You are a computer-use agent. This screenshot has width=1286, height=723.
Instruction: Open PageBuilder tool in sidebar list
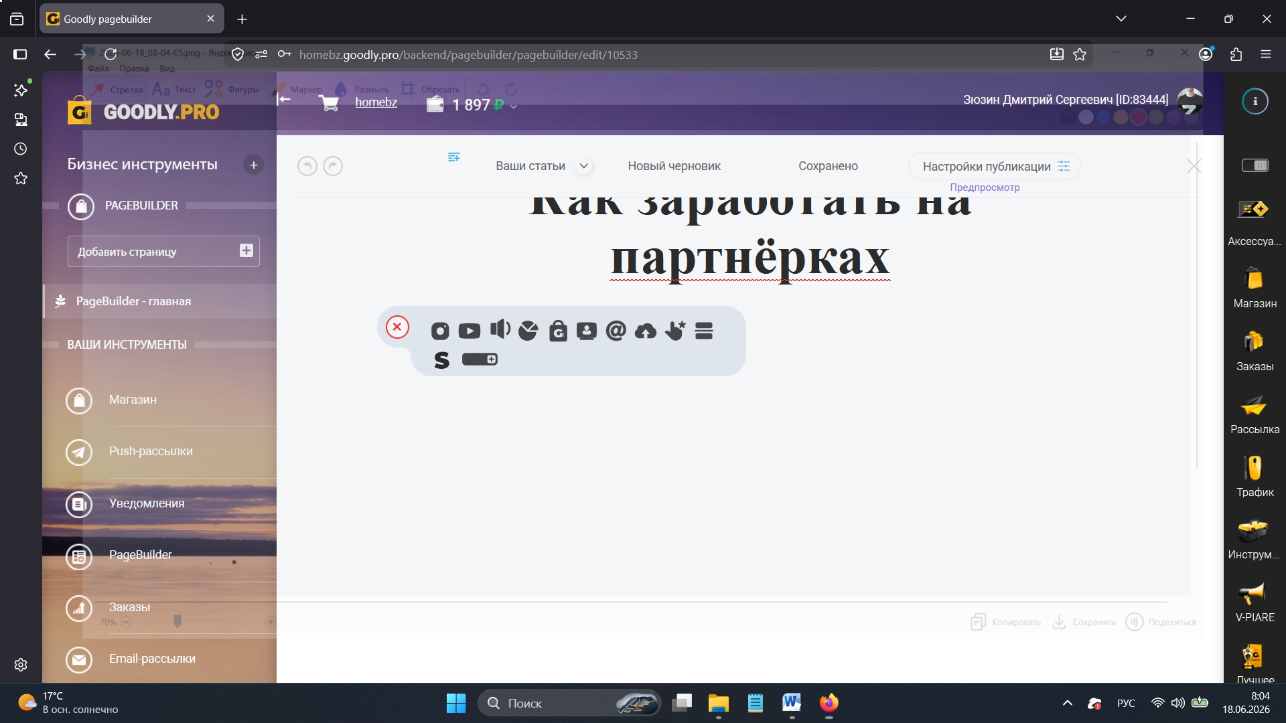click(x=141, y=555)
